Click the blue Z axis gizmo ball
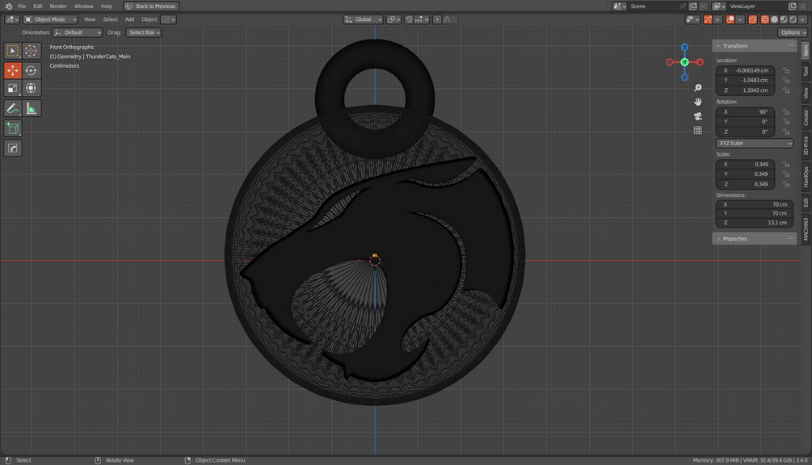Screen dimensions: 812x465 [x=684, y=47]
